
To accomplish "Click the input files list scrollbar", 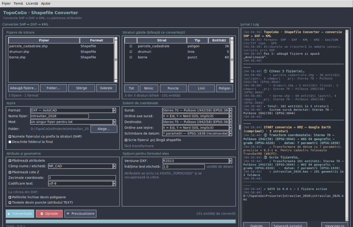I will point(116,60).
